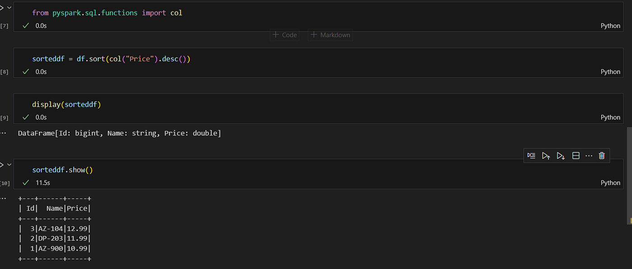The height and width of the screenshot is (269, 632).
Task: Change Python language mode of import cell
Action: click(x=610, y=26)
